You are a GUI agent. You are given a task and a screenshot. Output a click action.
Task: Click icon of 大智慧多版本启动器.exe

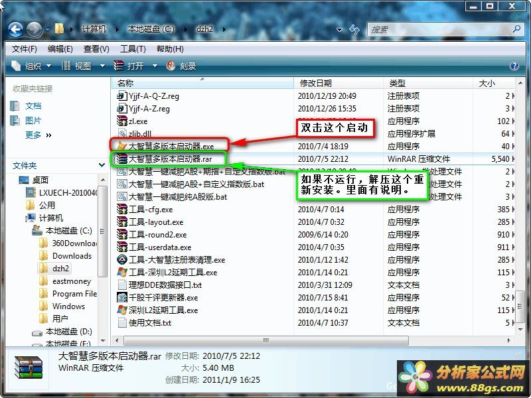(121, 146)
